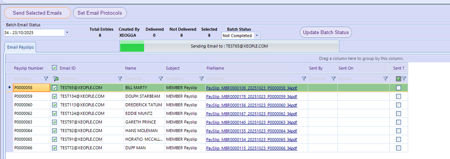Click filter icon in FileName column
450x159 pixels.
[x=304, y=79]
